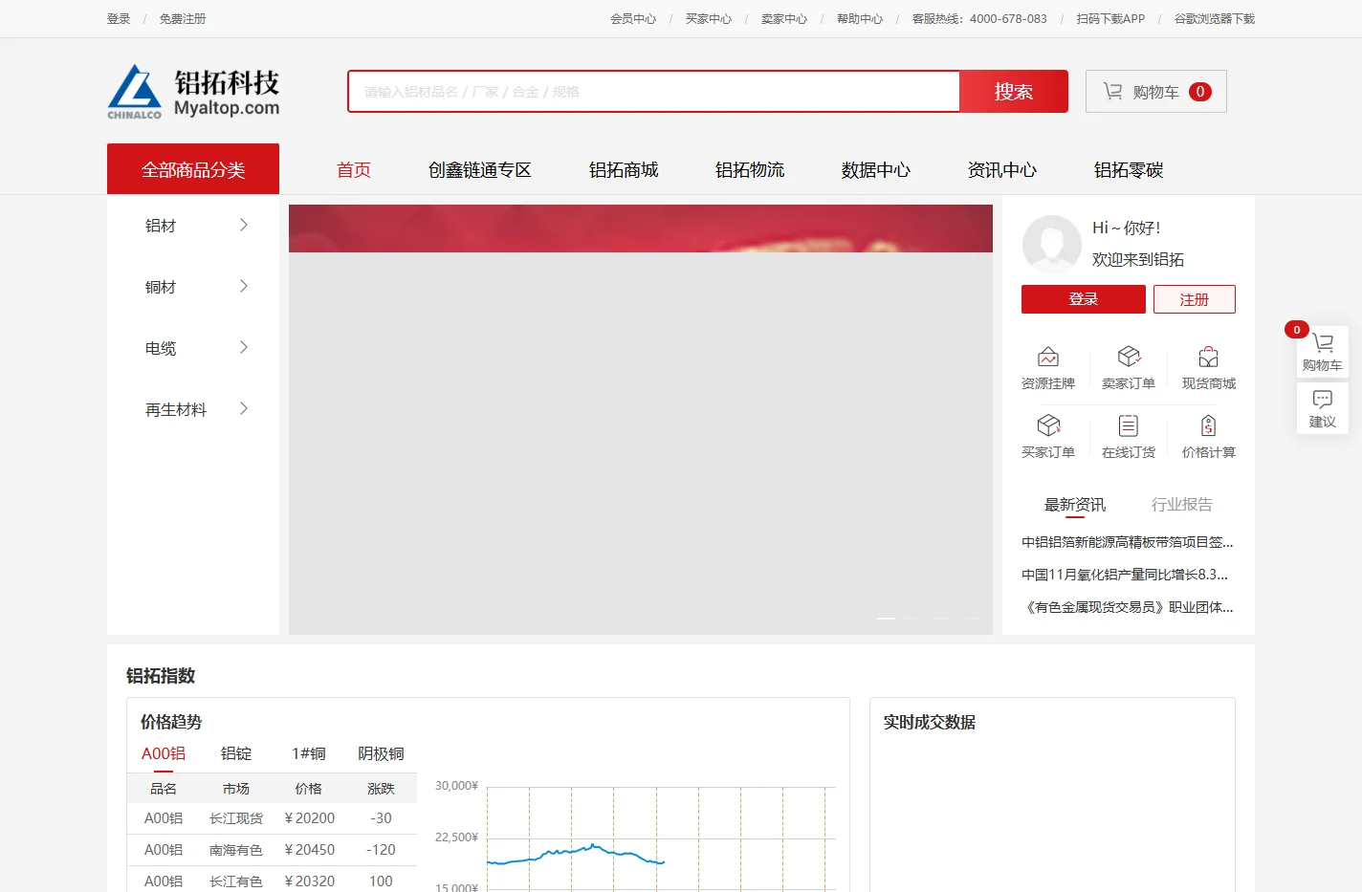Click the 客服热线 4000-678-083 text
The height and width of the screenshot is (892, 1362).
[x=979, y=19]
